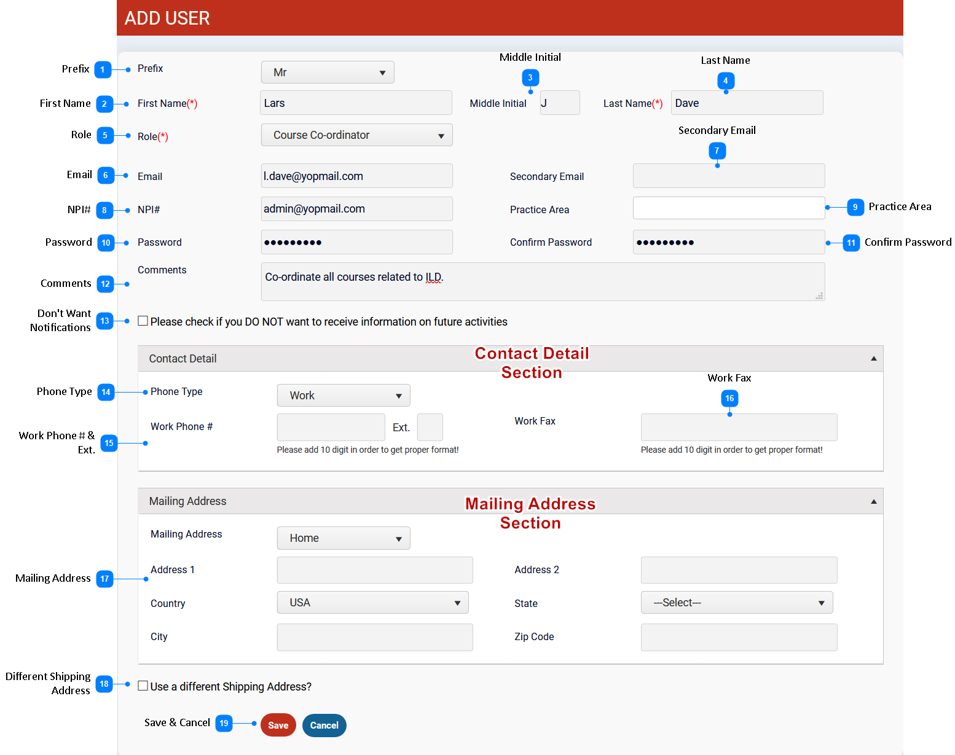Viewport: 955px width, 755px height.
Task: Open the Country dropdown showing USA
Action: pos(372,603)
